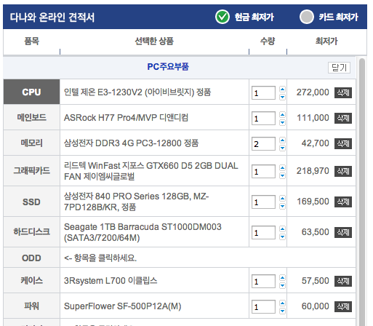Click the 169,500 SSD price

pos(313,202)
